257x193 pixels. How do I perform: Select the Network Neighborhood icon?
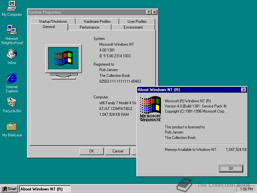(12, 35)
